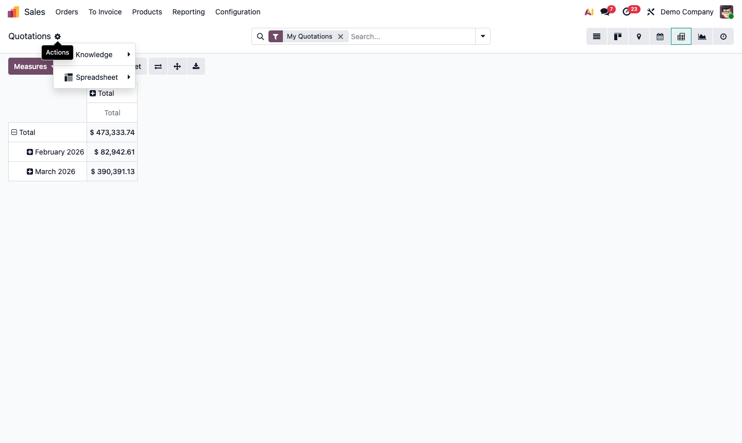This screenshot has width=742, height=443.
Task: Switch to Kanban view
Action: (x=618, y=37)
